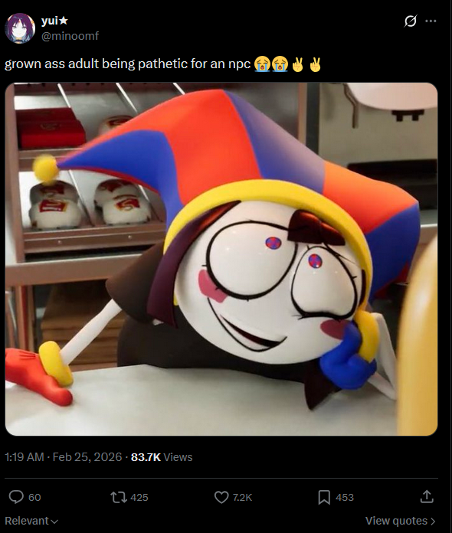Open the three-dot more options menu

[431, 21]
